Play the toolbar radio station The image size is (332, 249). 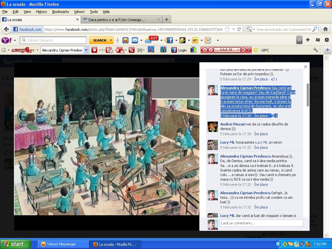pyautogui.click(x=211, y=50)
